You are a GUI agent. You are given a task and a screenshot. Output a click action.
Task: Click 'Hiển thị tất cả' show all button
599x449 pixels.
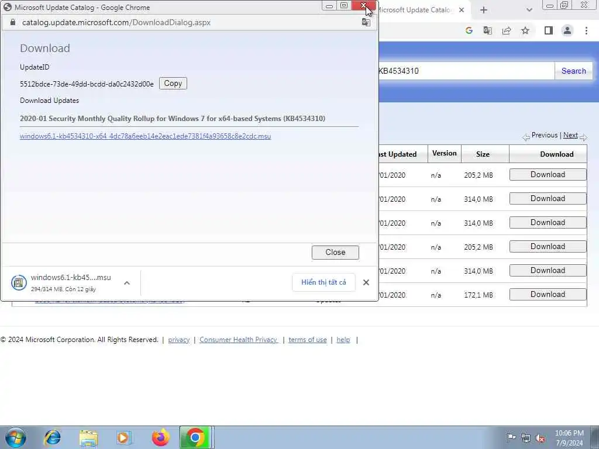click(323, 282)
